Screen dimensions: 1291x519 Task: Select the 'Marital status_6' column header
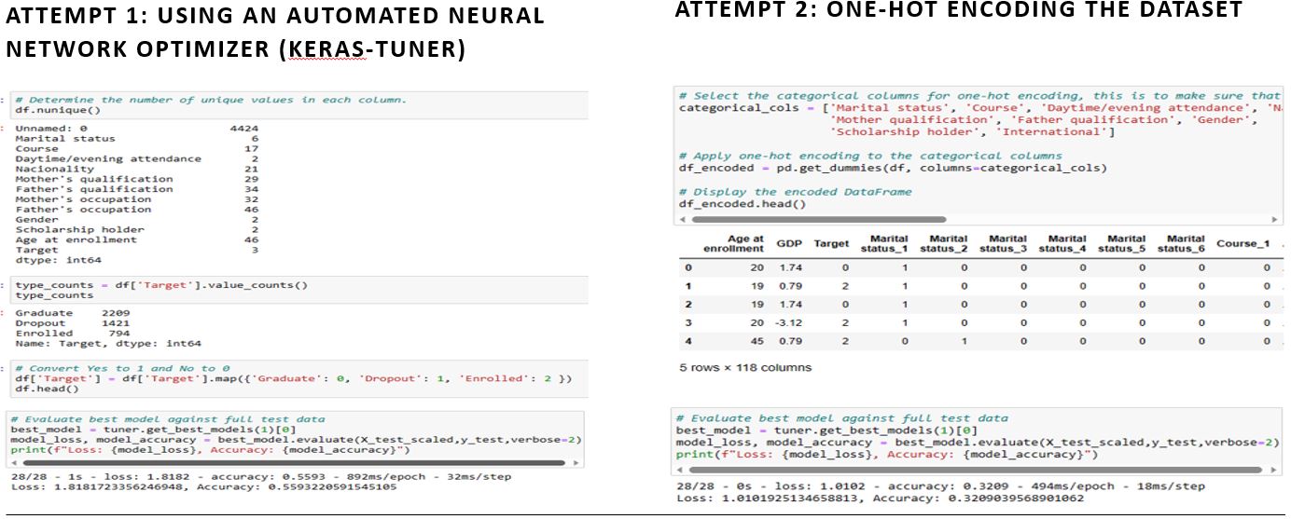pos(1182,244)
